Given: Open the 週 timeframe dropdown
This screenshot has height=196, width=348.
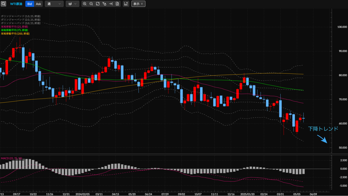Looking at the screenshot, I should click(54, 4).
